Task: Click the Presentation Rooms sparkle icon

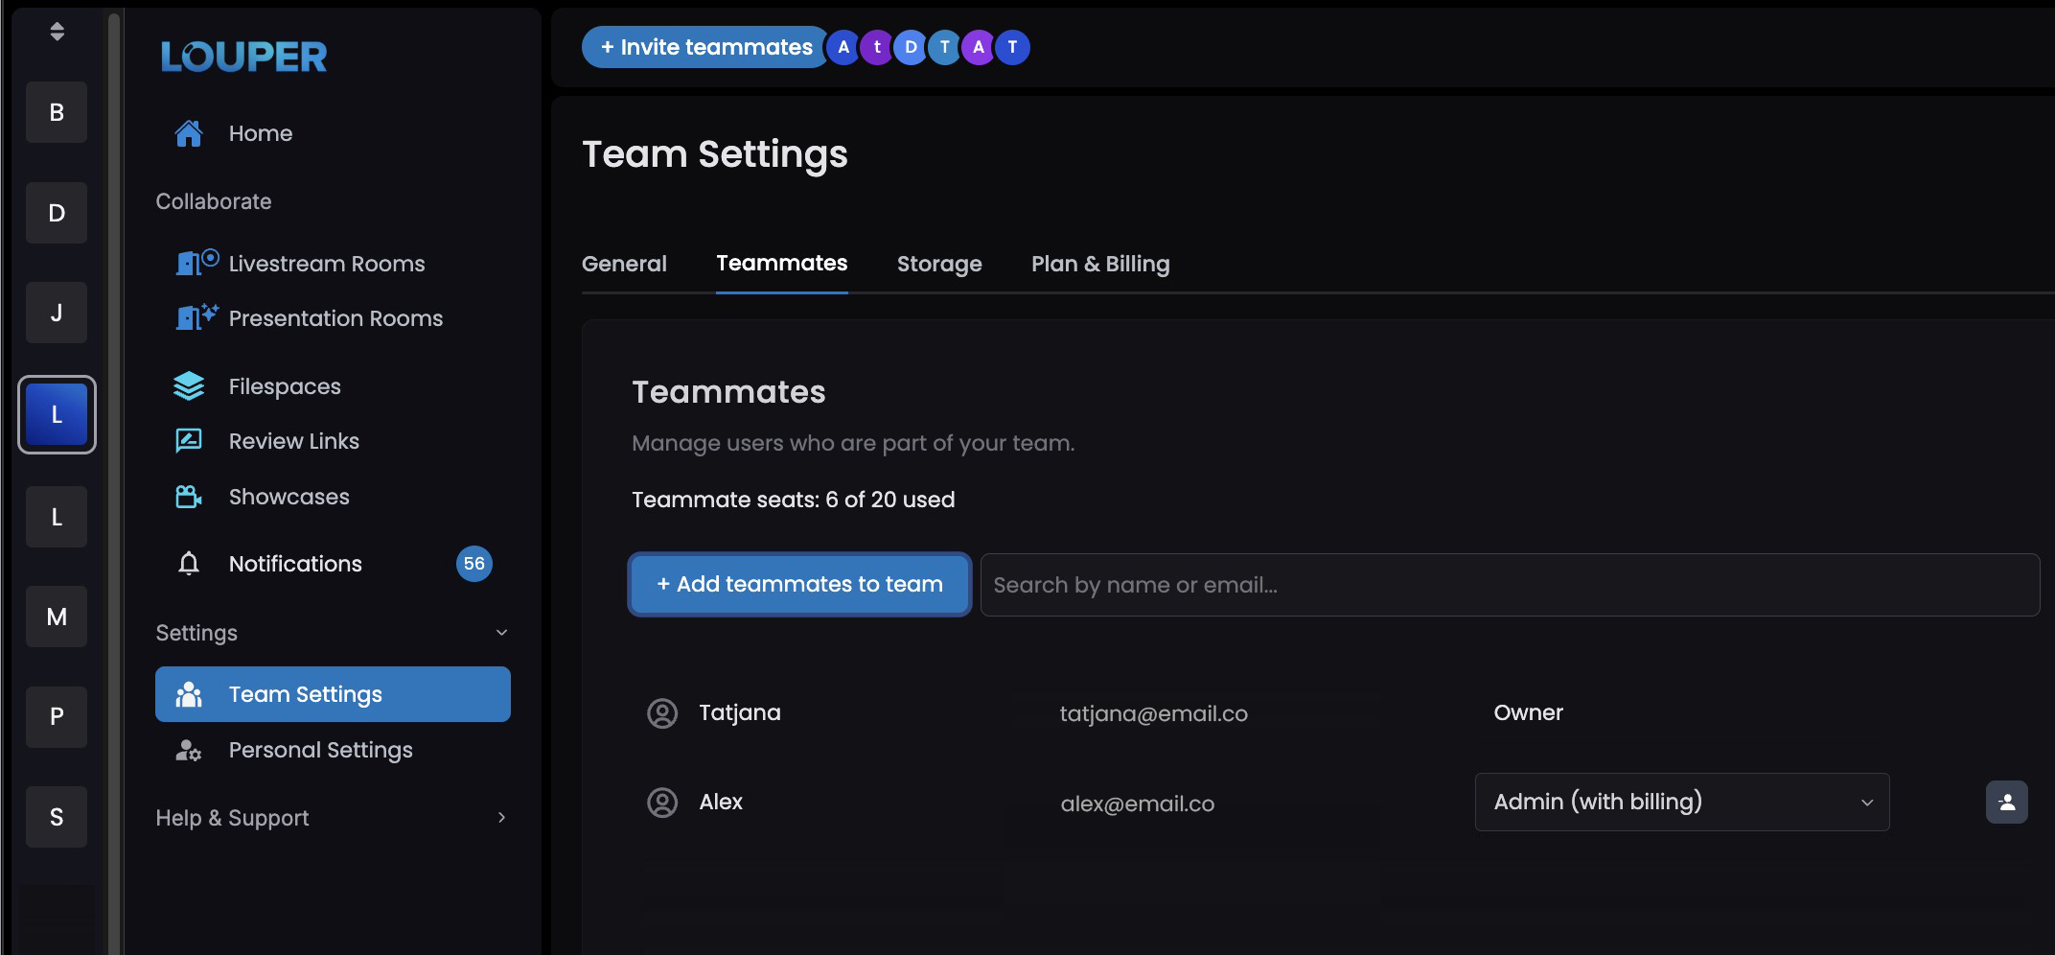Action: point(196,317)
